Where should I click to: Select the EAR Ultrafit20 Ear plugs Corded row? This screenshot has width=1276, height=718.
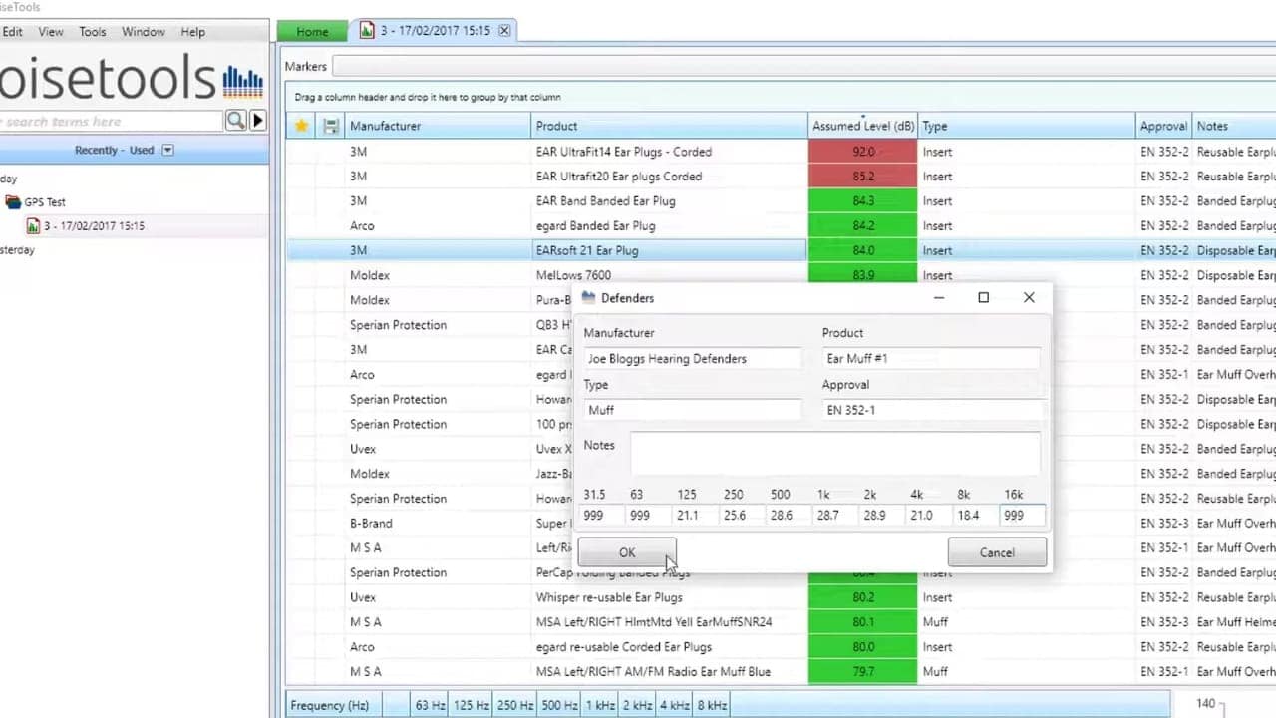(x=781, y=177)
